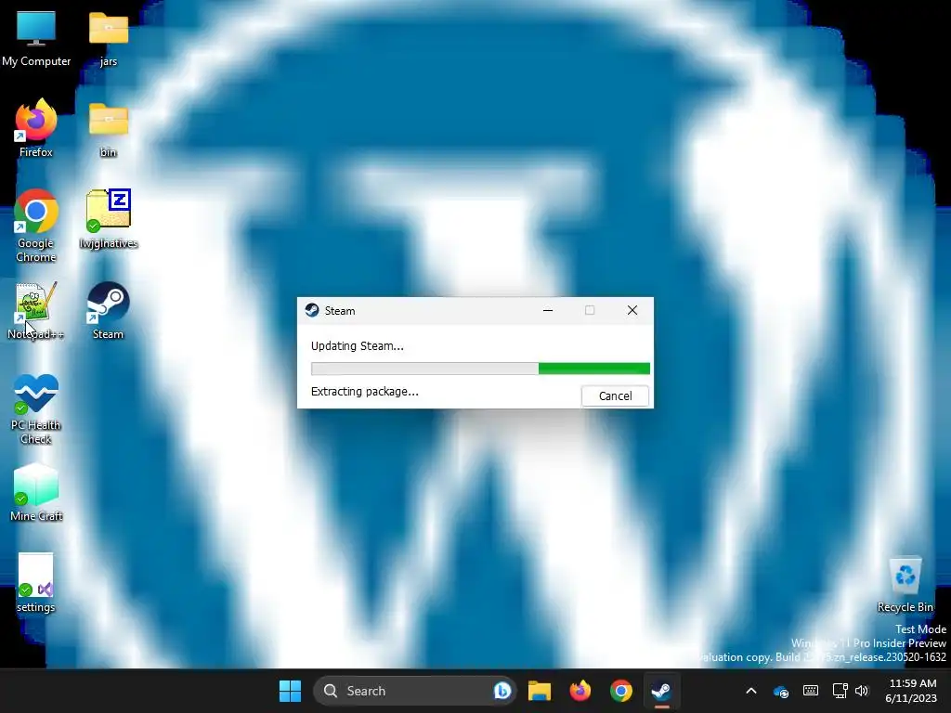Show hidden system tray icons
This screenshot has height=713, width=951.
pyautogui.click(x=750, y=691)
